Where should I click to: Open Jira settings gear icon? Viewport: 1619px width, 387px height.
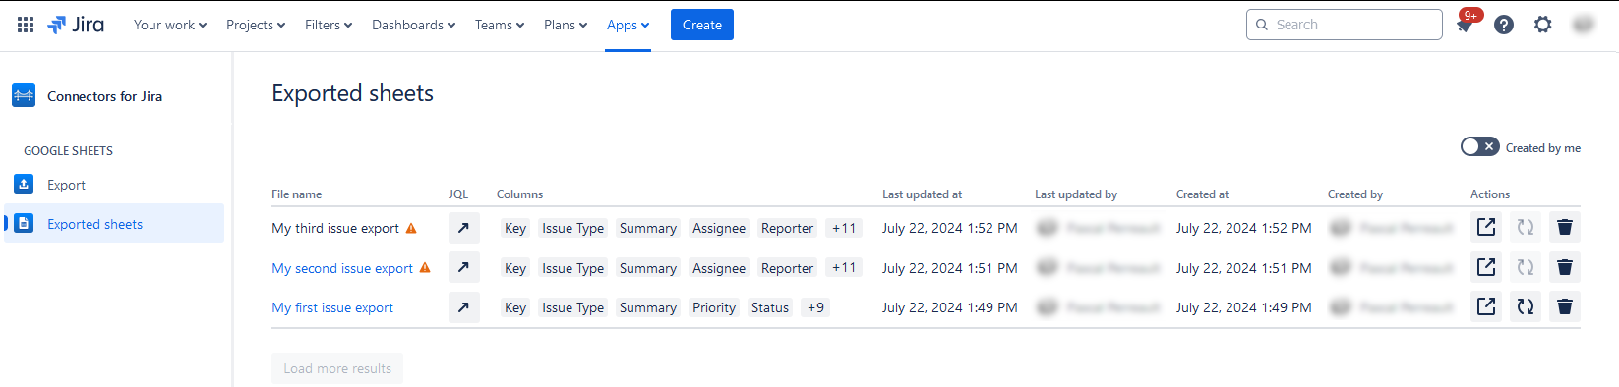coord(1543,25)
